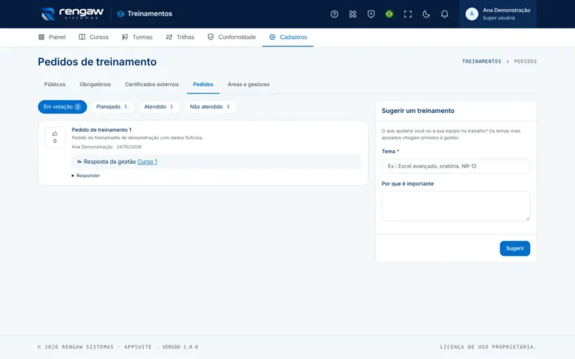Screen dimensions: 575x359
Task: Filter by Em votação status
Action: pos(62,107)
